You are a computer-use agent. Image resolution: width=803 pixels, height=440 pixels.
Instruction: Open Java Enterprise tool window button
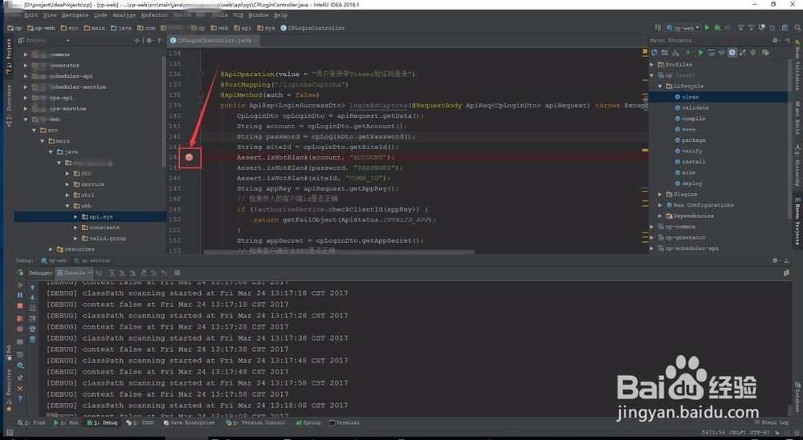[x=189, y=422]
